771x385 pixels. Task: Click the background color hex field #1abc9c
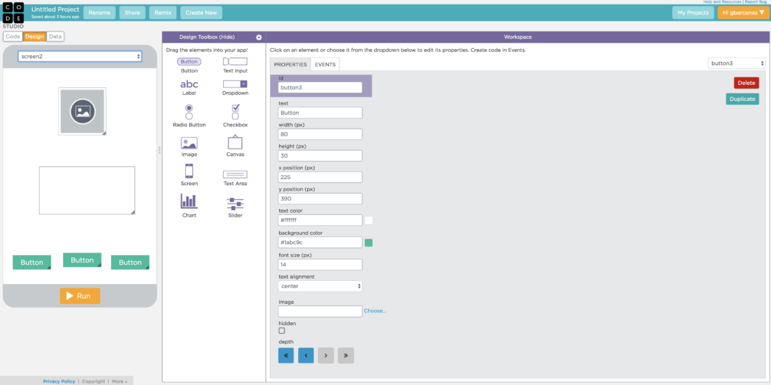pyautogui.click(x=320, y=243)
